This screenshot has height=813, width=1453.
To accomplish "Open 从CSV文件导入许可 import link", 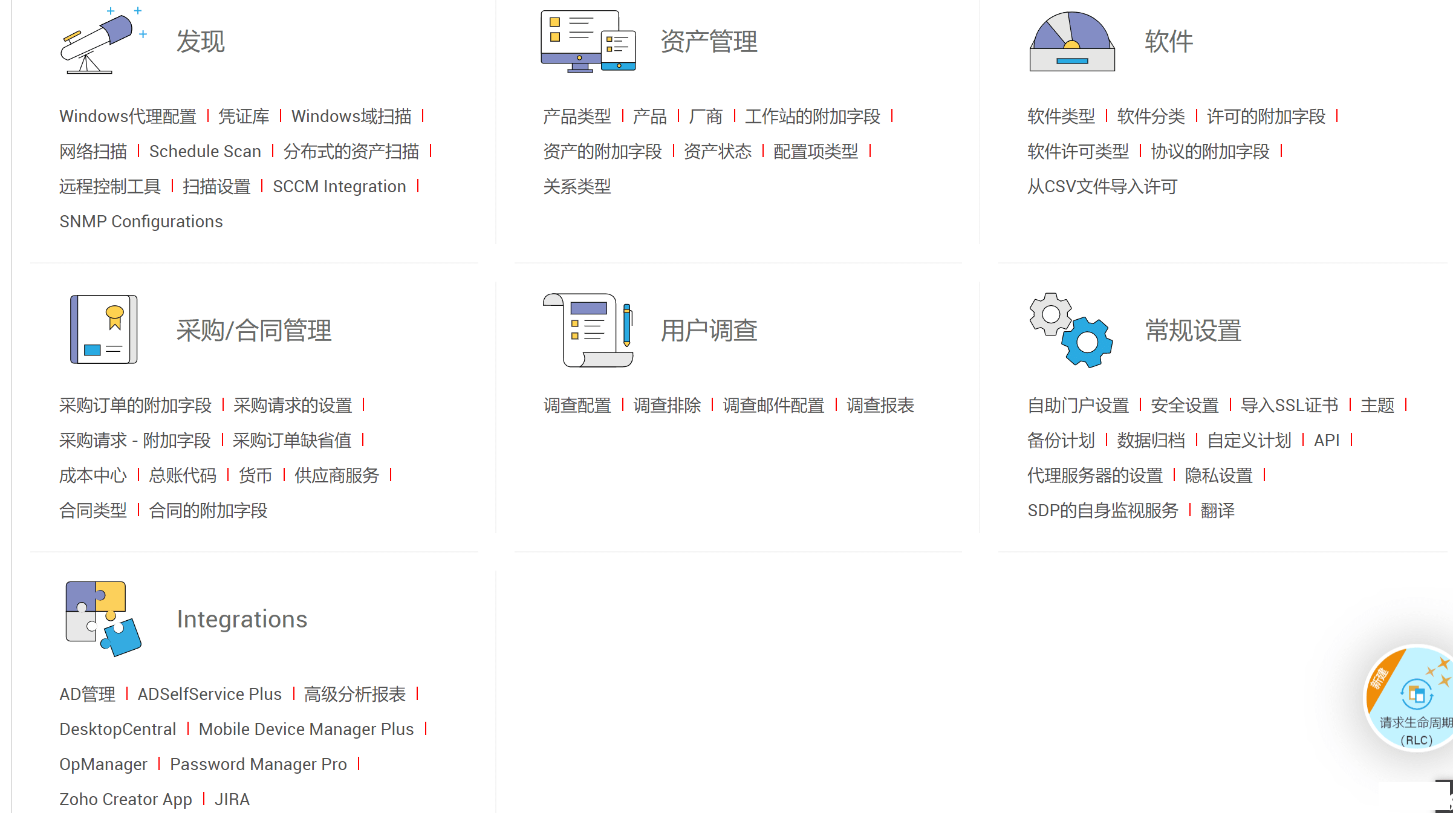I will point(1097,187).
